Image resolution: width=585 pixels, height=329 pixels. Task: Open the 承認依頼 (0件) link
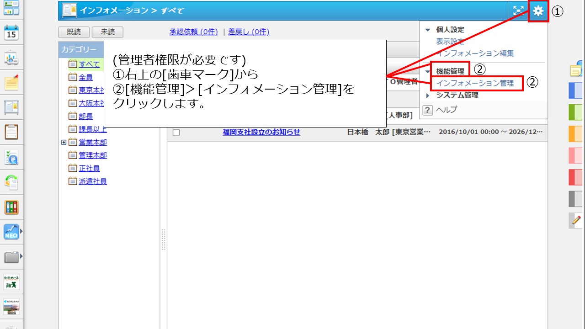[194, 32]
